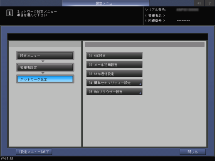Click the speaker volume icon
215x161 pixels.
click(x=199, y=3)
